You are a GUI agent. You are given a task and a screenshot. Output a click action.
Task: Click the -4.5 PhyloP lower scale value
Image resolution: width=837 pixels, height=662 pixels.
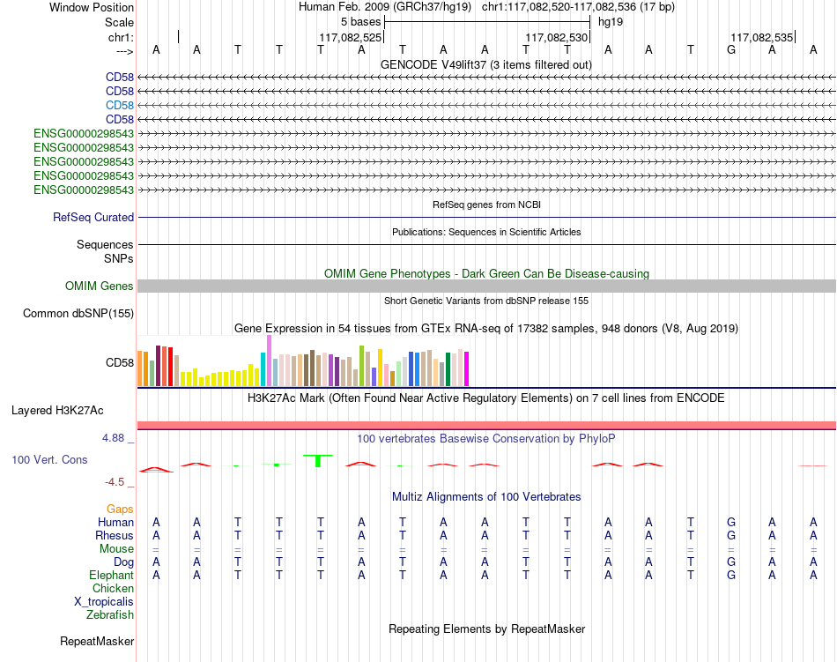point(115,482)
